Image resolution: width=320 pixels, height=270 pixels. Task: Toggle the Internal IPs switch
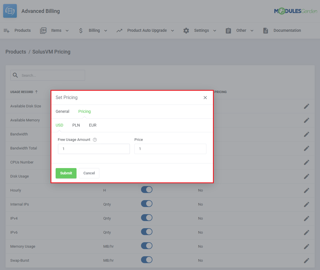(147, 204)
